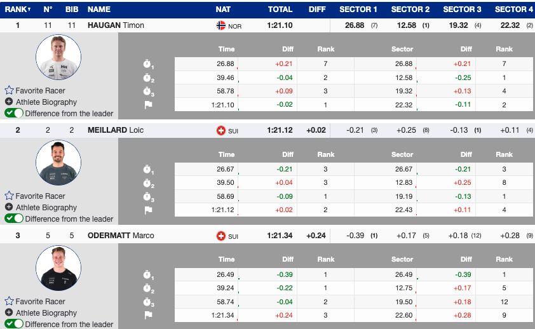Toggle Meillard's Difference from the leader switch

pos(14,218)
